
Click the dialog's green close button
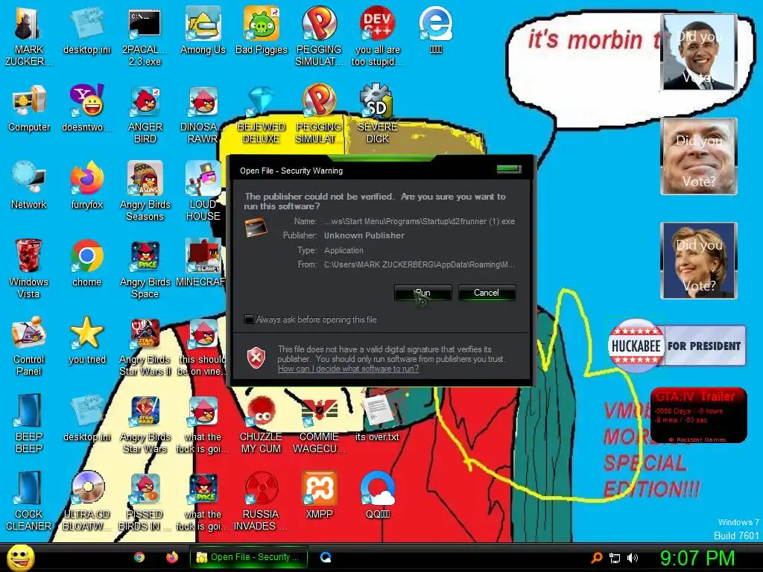(508, 169)
